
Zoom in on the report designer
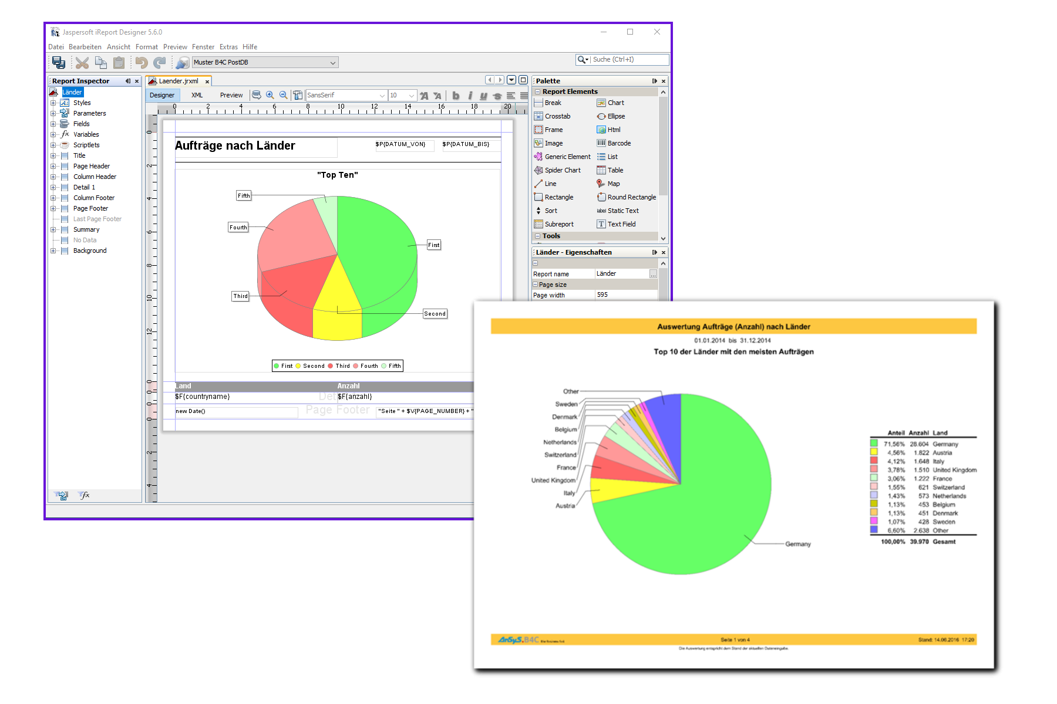tap(270, 95)
